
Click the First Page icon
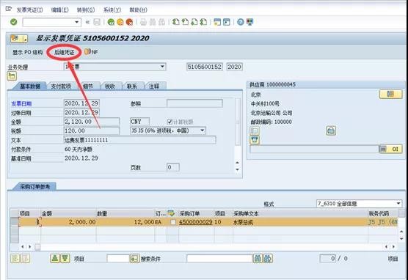(x=176, y=22)
